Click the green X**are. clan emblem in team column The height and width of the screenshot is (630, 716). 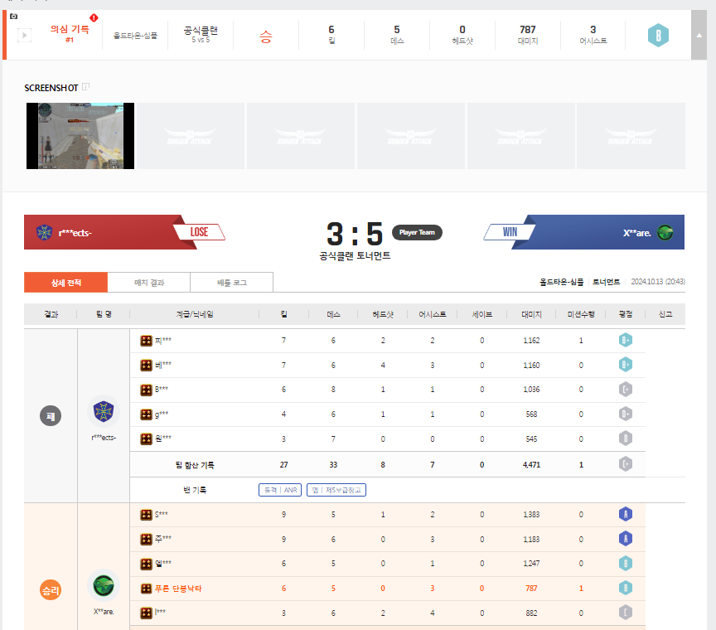(104, 586)
